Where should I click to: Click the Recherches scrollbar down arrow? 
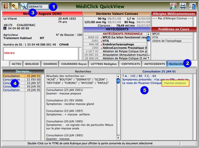(x=118, y=138)
